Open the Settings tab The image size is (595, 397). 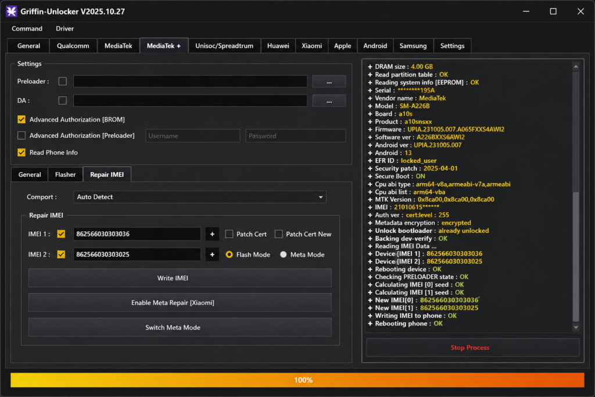(452, 46)
